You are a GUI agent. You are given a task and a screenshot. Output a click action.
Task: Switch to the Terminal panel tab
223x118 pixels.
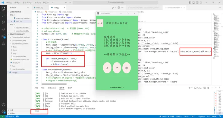[62, 88]
